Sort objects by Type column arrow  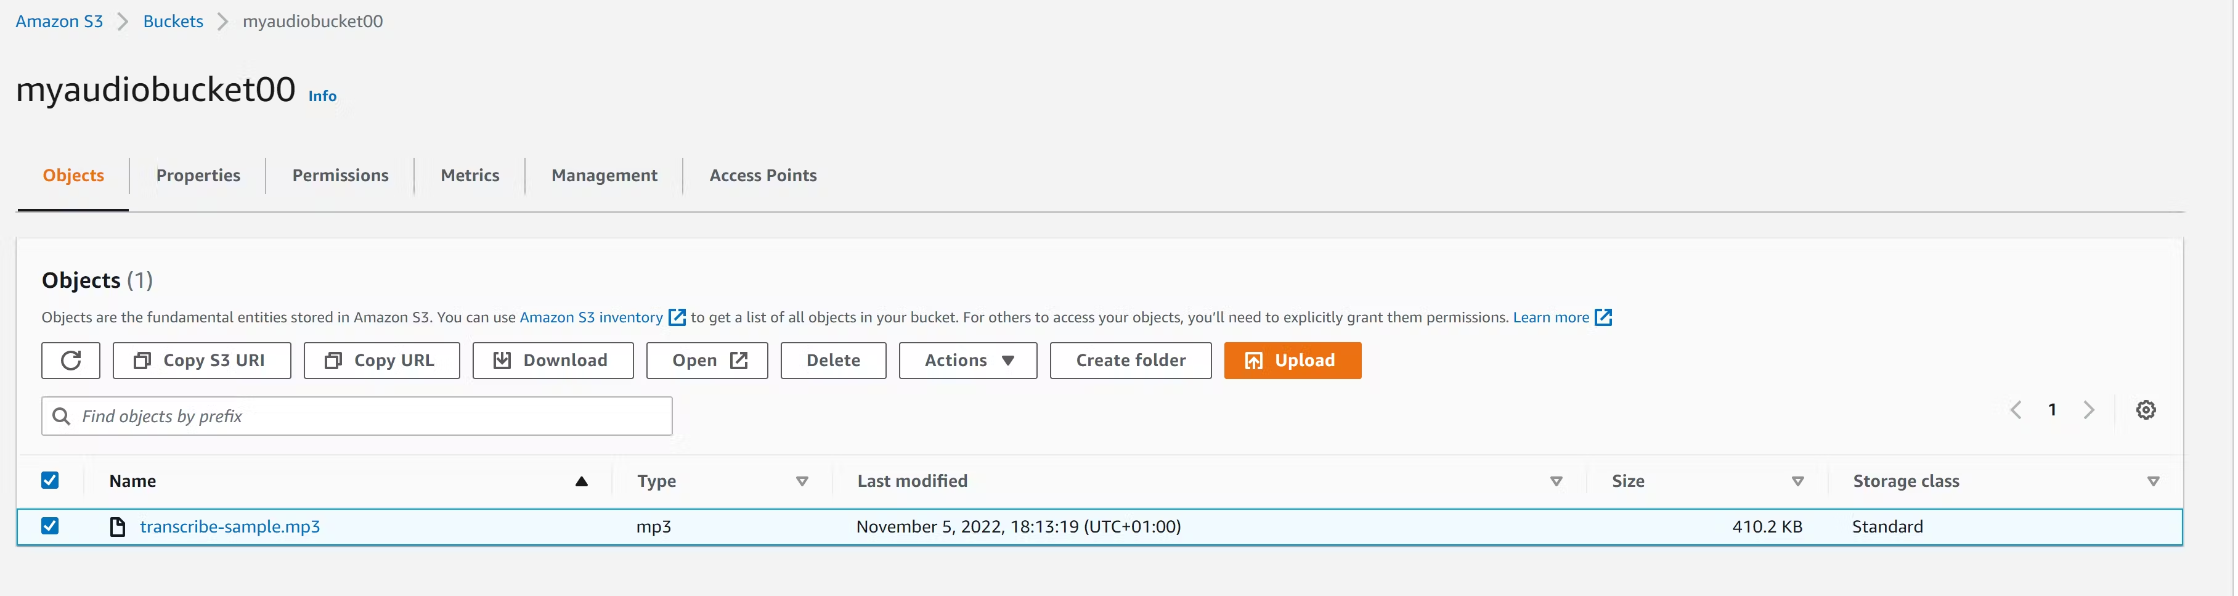[x=802, y=481]
